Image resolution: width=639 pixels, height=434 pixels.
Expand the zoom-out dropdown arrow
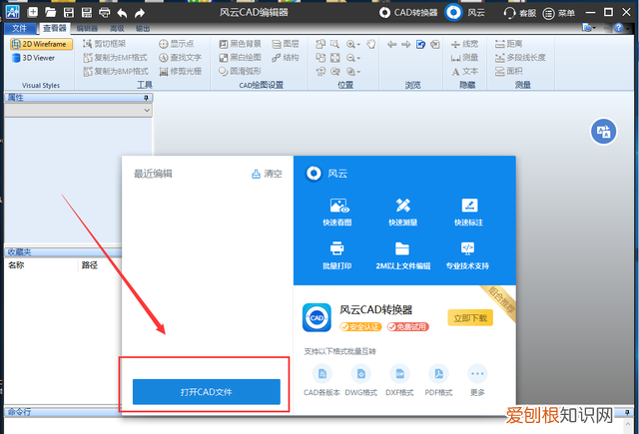(x=358, y=58)
